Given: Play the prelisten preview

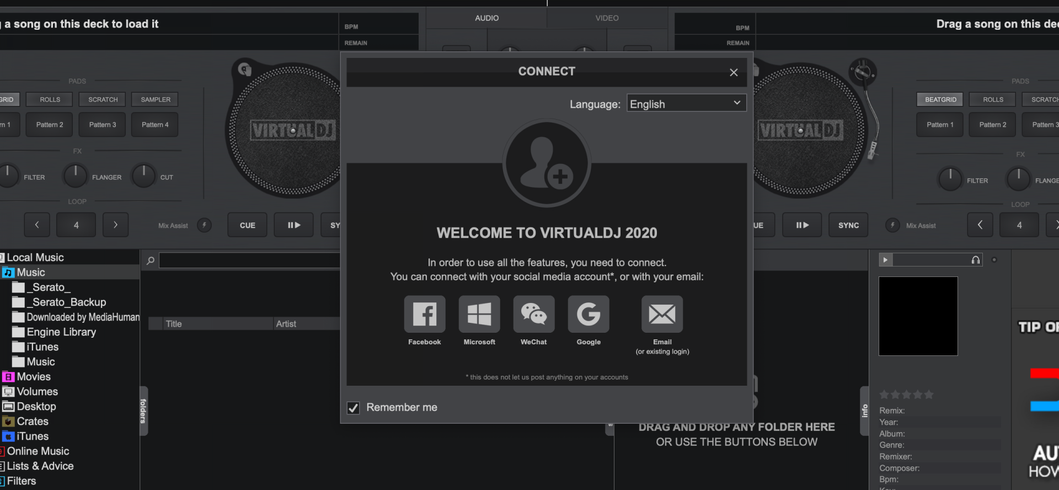Looking at the screenshot, I should (x=885, y=260).
